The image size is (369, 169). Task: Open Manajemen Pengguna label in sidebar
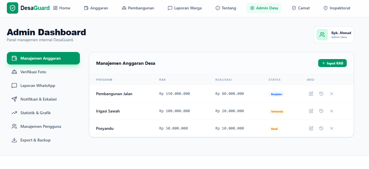(x=41, y=126)
